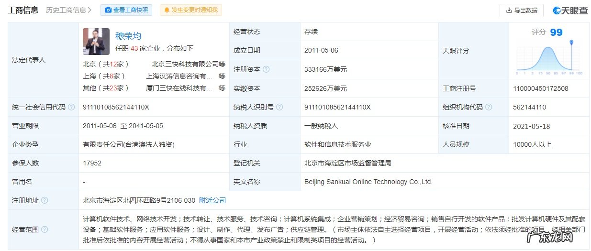Click 发生变更时通知我 notification button

pos(190,10)
